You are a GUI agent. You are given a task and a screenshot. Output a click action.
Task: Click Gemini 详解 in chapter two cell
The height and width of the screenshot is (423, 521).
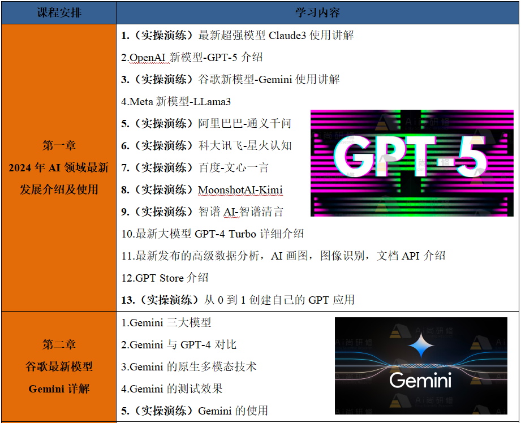tap(59, 389)
